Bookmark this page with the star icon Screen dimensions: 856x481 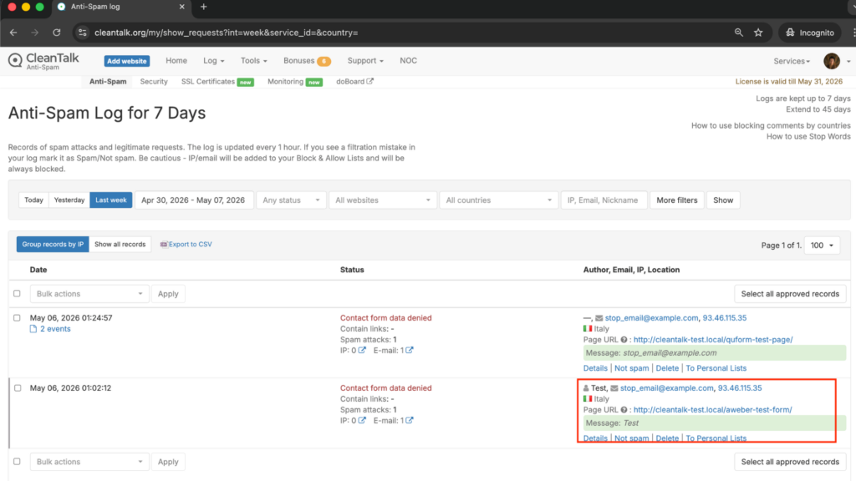(x=758, y=33)
